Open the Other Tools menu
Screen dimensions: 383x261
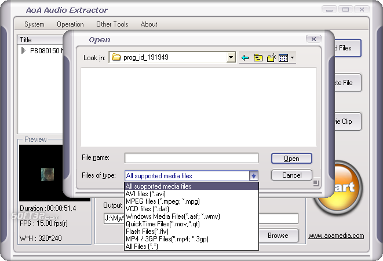coord(112,24)
